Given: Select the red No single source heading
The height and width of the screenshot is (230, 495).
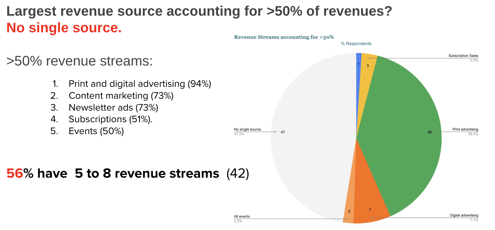Looking at the screenshot, I should point(64,28).
